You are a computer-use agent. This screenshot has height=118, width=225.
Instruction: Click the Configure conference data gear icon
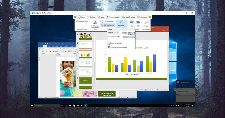click(x=109, y=47)
